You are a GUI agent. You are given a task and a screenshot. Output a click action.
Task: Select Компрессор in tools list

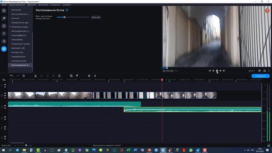[x=17, y=52]
